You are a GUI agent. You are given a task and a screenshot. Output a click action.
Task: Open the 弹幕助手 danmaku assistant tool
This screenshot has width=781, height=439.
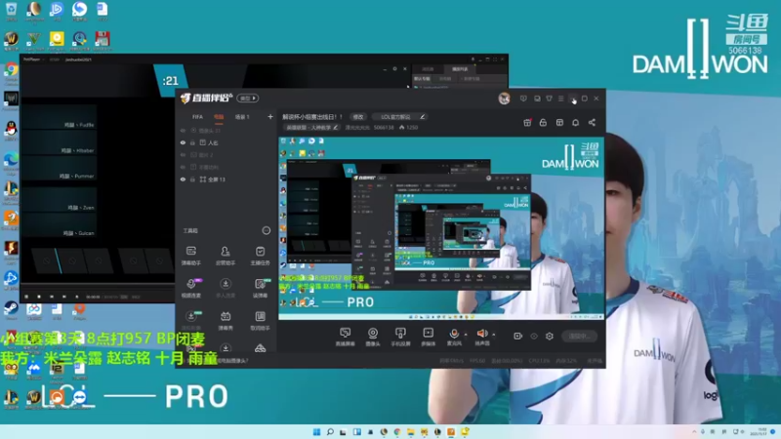tap(190, 255)
